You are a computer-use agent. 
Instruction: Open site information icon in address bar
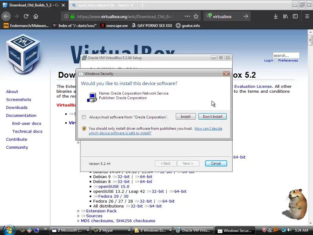[x=66, y=17]
